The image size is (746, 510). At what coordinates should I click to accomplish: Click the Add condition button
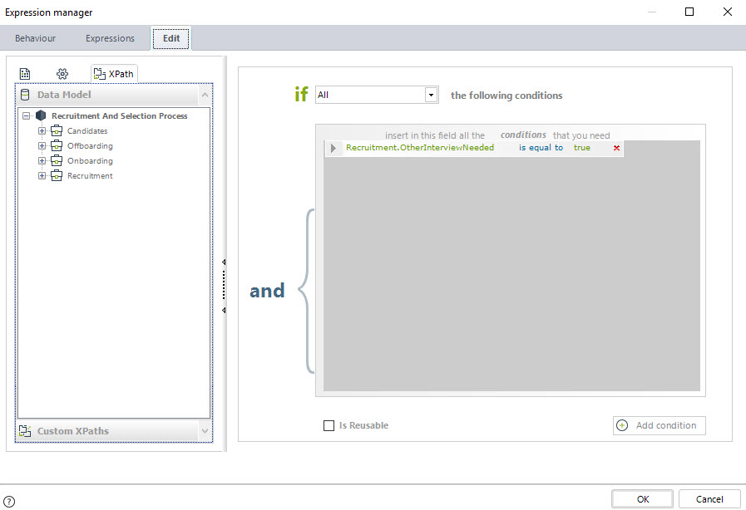[659, 425]
